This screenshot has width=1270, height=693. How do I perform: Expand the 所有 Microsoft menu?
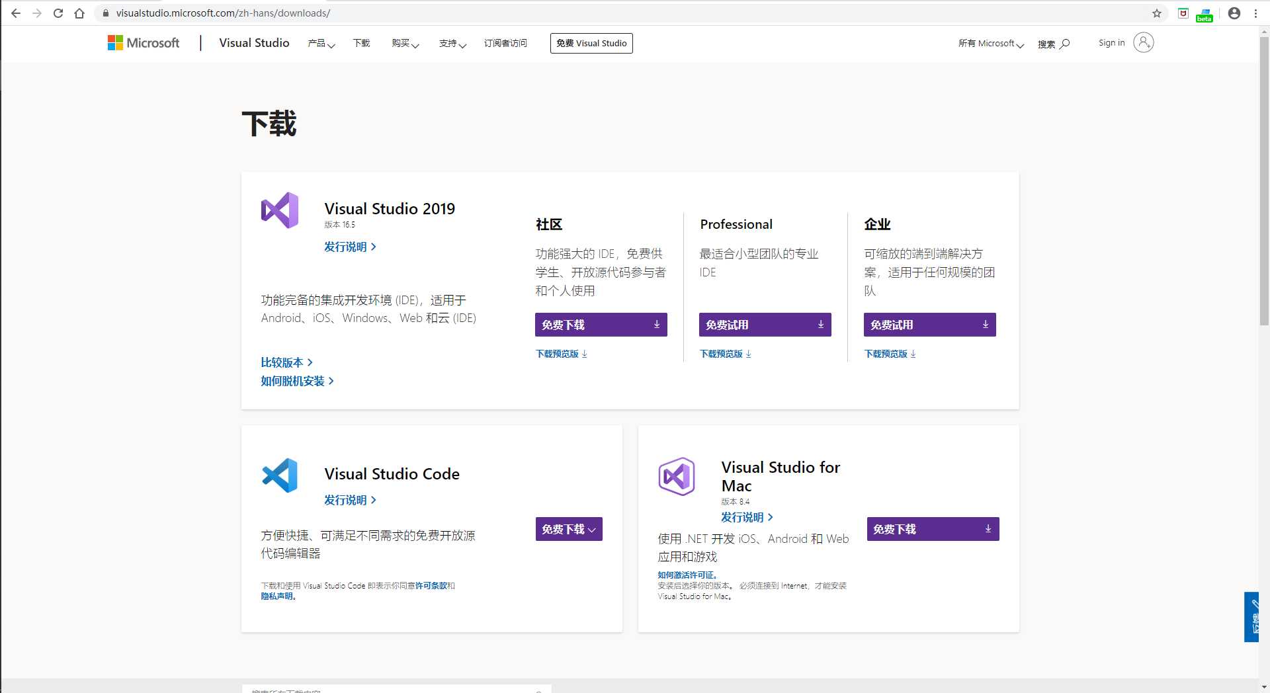(991, 44)
